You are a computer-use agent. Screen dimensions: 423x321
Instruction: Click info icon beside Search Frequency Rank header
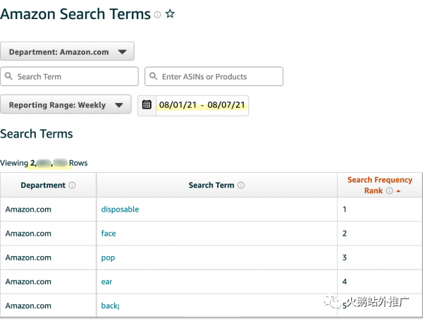point(388,190)
